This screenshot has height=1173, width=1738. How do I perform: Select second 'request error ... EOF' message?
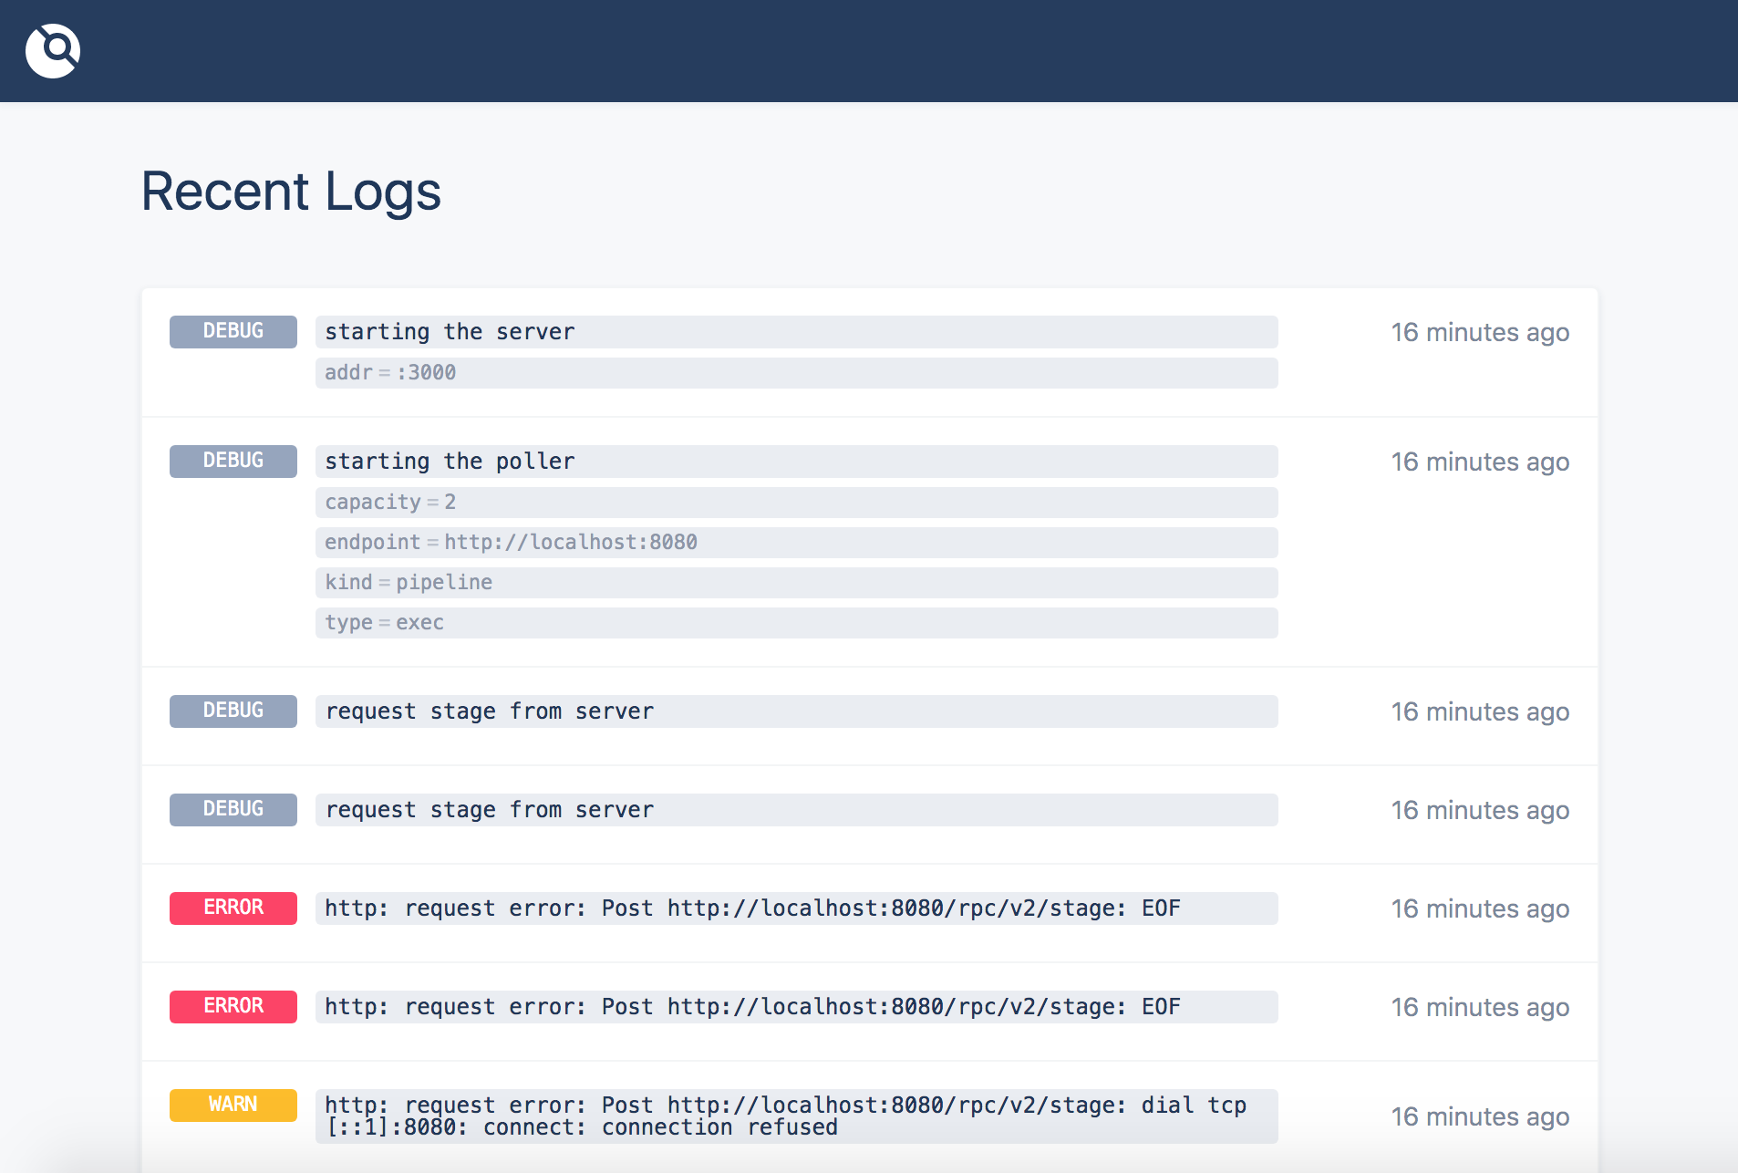click(x=796, y=1007)
